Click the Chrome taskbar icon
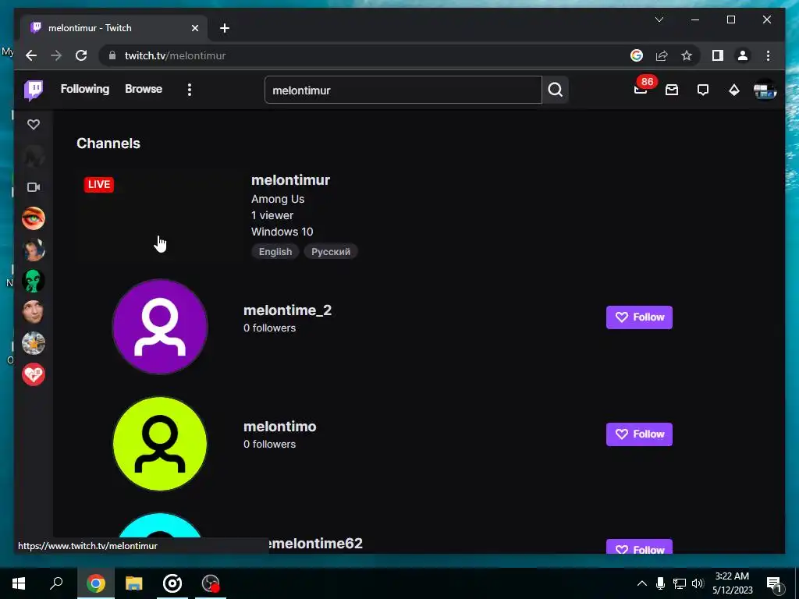This screenshot has width=799, height=599. (x=95, y=583)
